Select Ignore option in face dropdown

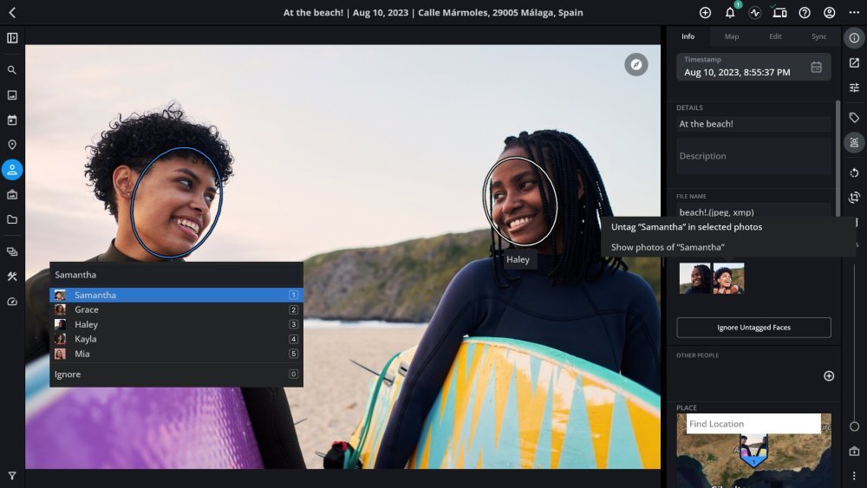point(68,374)
